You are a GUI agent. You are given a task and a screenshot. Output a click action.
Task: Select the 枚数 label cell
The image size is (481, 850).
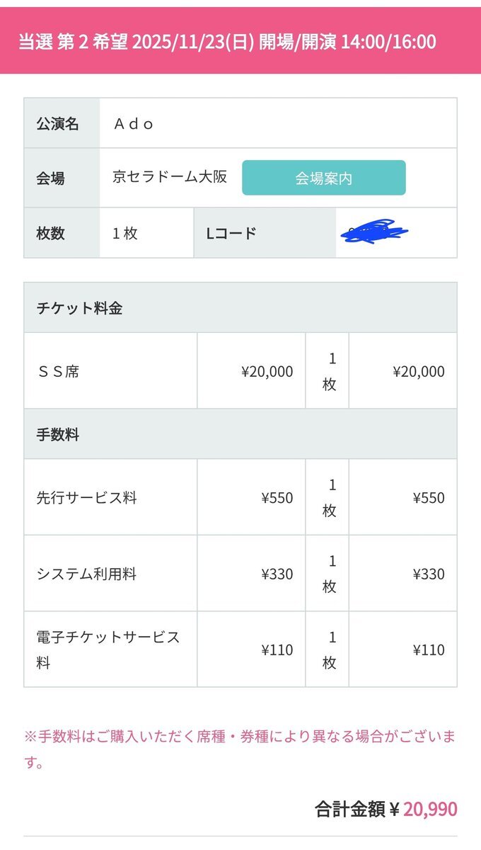62,233
